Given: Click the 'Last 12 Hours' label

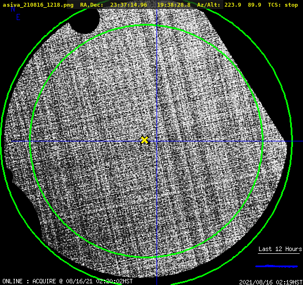Looking at the screenshot, I should (280, 249).
